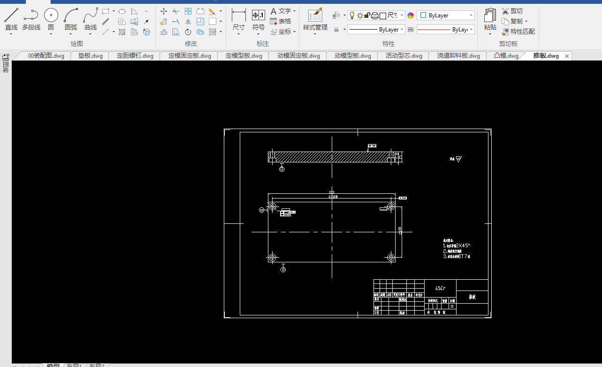This screenshot has height=367, width=602.
Task: Toggle the layer lock padlock icon
Action: pyautogui.click(x=367, y=15)
